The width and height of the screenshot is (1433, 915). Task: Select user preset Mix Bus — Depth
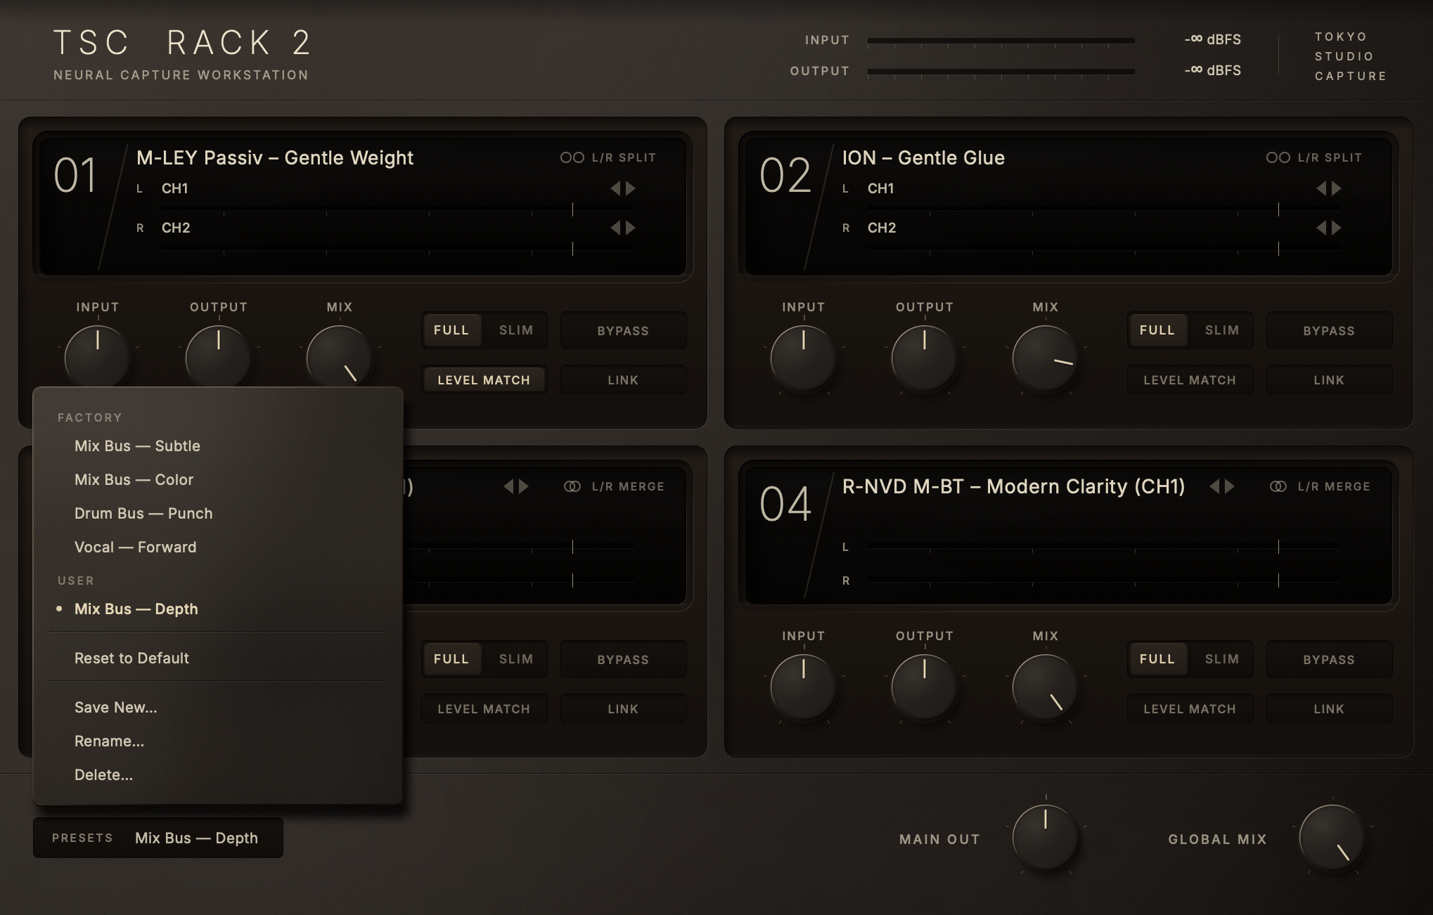pyautogui.click(x=218, y=609)
